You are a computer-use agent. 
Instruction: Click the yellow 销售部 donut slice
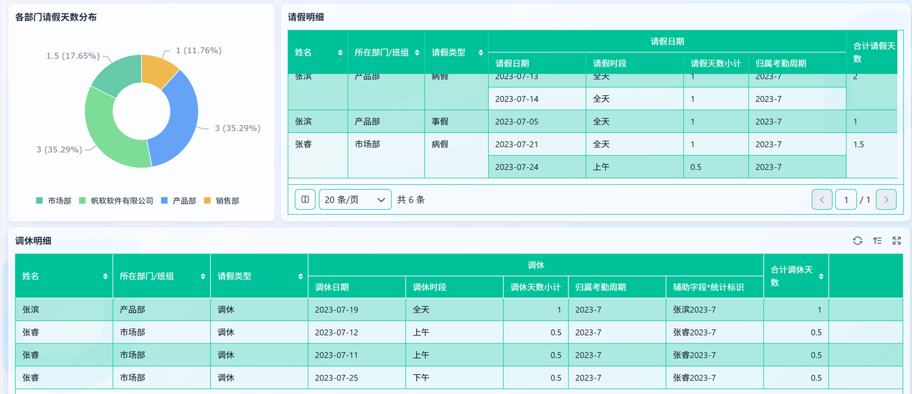pos(157,71)
